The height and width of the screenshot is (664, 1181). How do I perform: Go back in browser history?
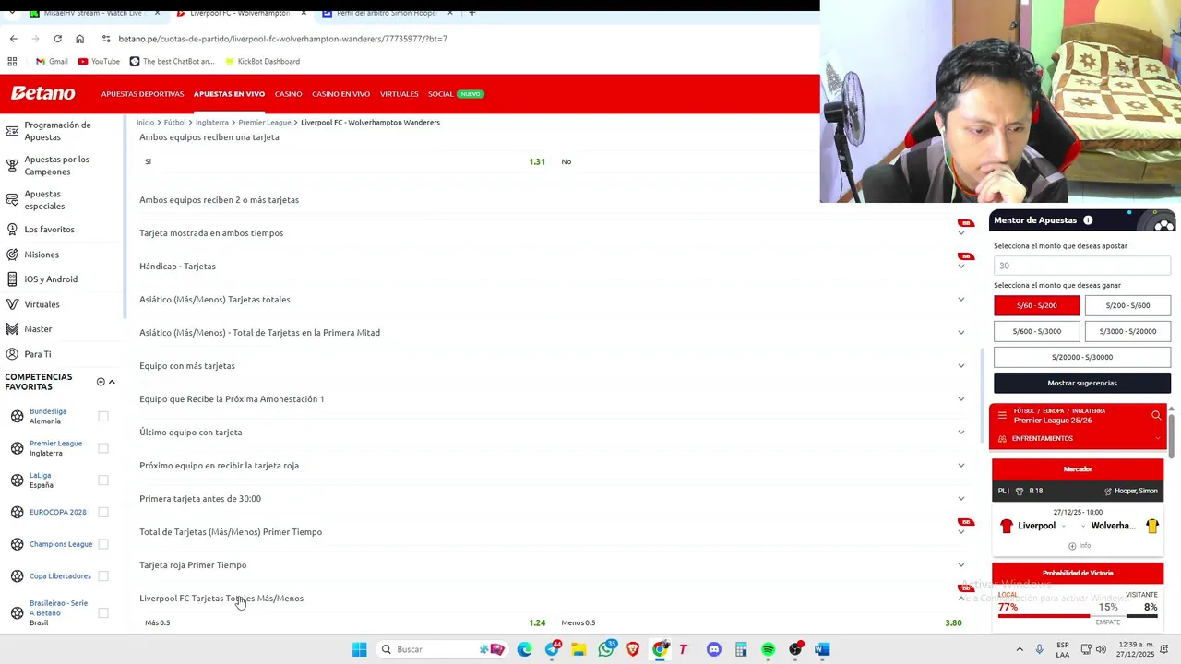coord(13,39)
